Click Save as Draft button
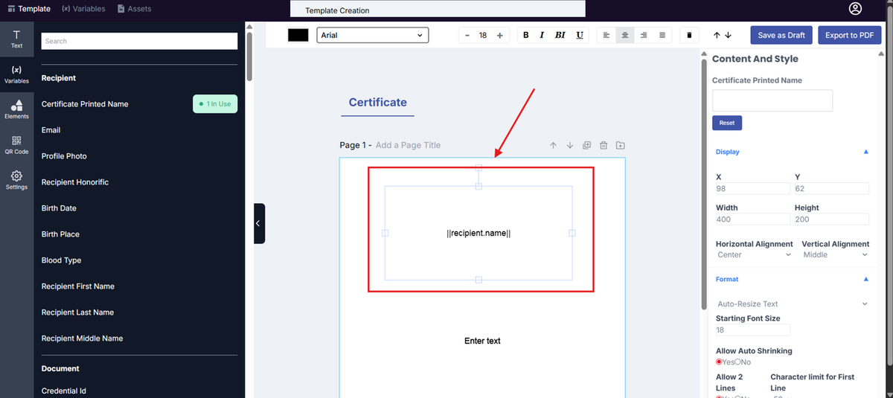The width and height of the screenshot is (893, 398). tap(781, 35)
